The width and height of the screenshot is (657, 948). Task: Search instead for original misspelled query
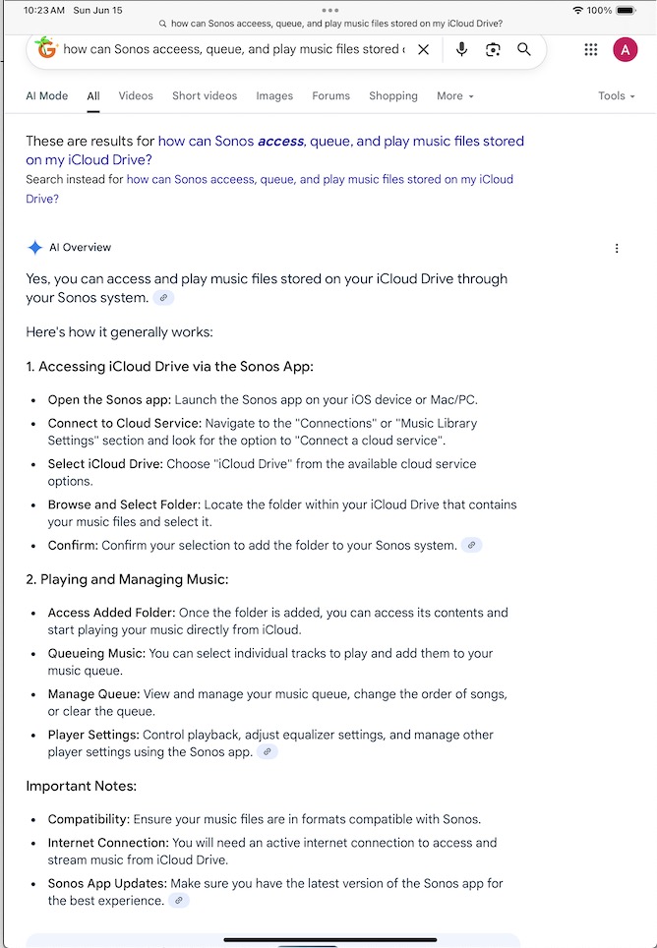320,180
